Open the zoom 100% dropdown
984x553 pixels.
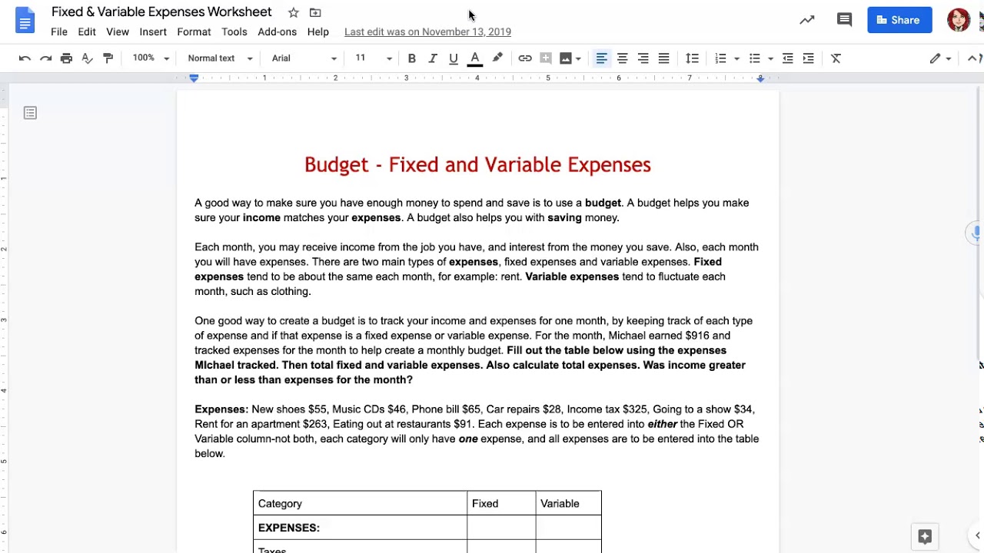point(151,58)
